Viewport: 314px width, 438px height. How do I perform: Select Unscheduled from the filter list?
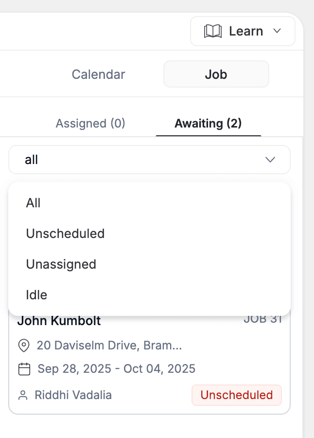coord(65,234)
